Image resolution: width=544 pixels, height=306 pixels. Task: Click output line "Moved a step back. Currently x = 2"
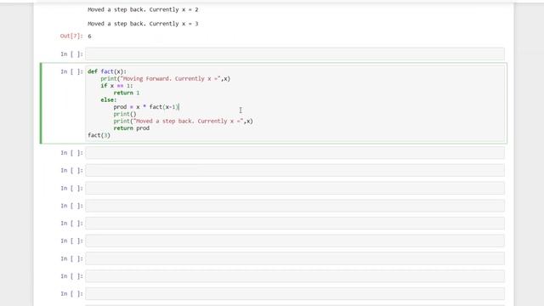tap(143, 9)
